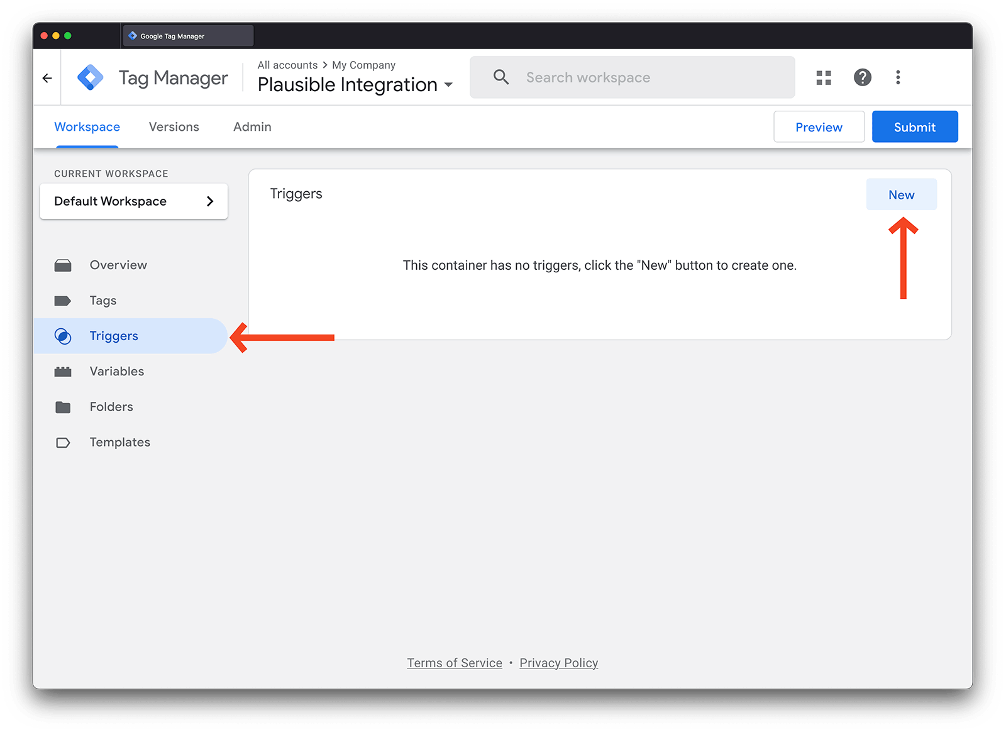1006x732 pixels.
Task: Switch to the Admin tab
Action: pos(252,127)
